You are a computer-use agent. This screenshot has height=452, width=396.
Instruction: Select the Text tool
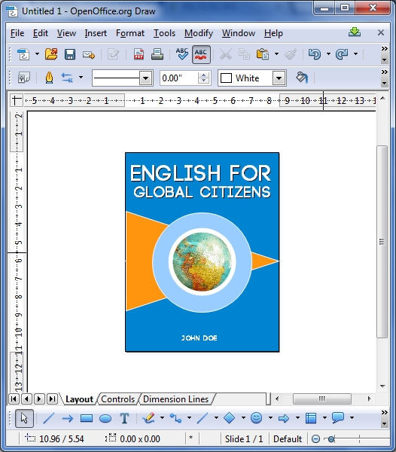124,418
